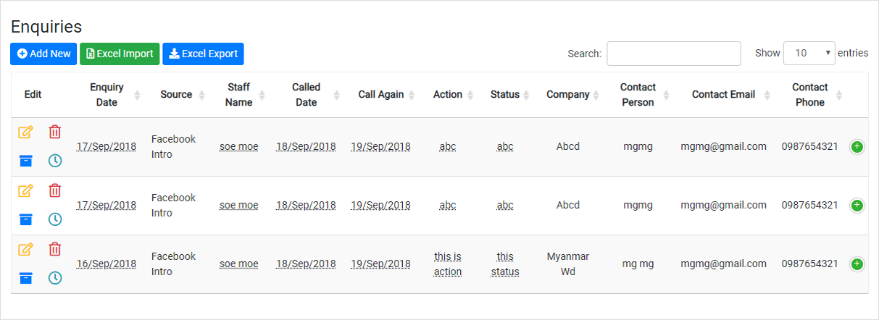The height and width of the screenshot is (320, 879).
Task: Click the blue archive icon in second row
Action: 26,219
